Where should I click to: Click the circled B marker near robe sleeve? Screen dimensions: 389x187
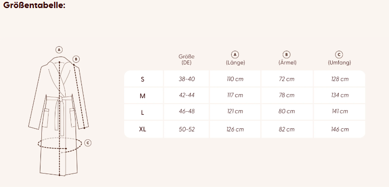coord(76,59)
